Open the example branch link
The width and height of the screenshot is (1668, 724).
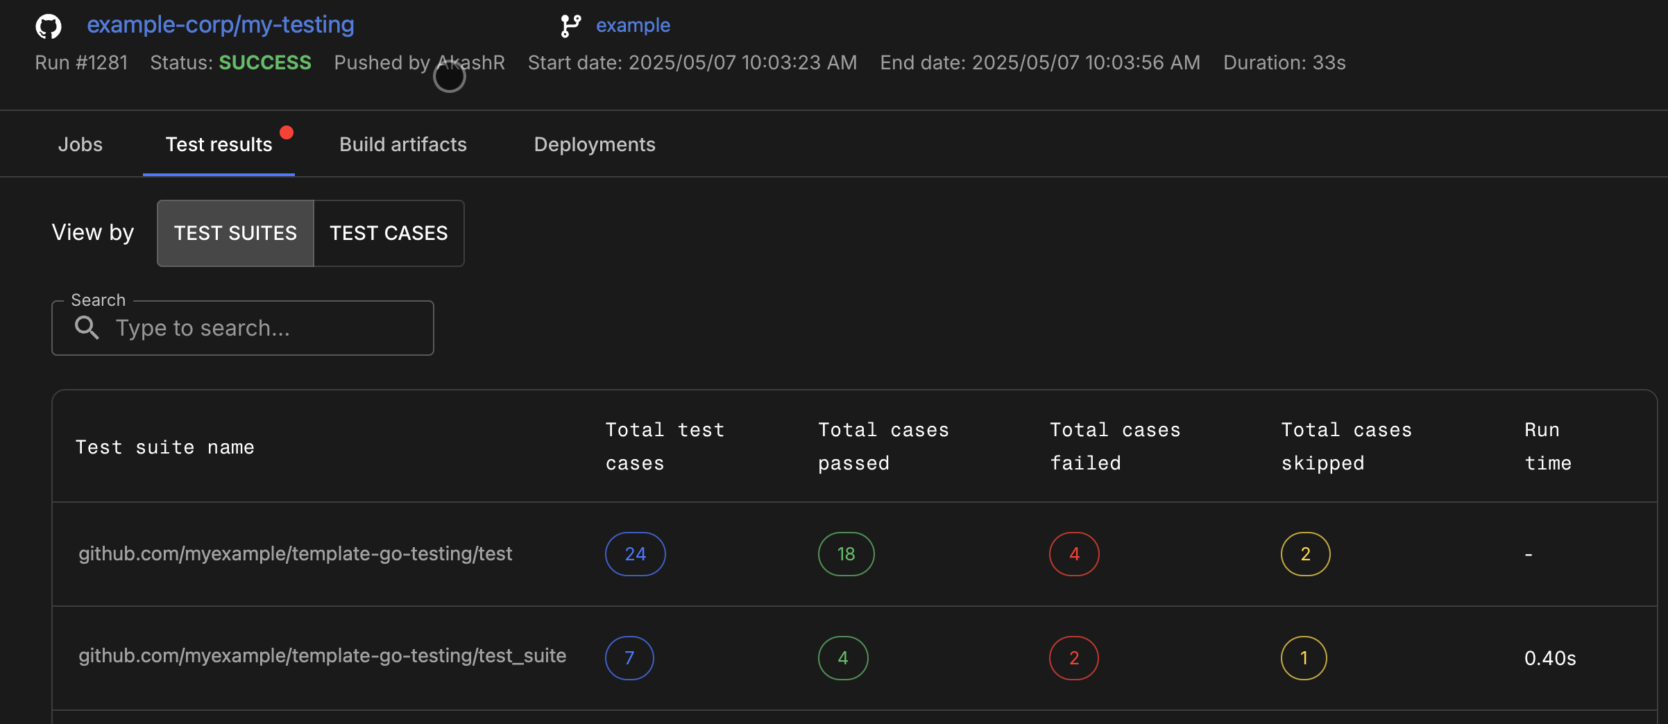[632, 25]
